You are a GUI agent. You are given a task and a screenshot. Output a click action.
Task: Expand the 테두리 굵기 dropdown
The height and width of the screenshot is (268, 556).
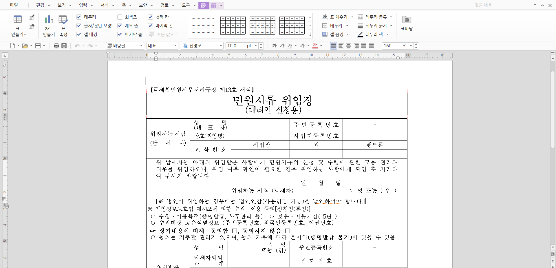(x=391, y=26)
